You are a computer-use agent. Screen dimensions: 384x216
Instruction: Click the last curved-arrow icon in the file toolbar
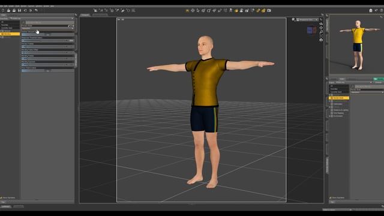coord(36,11)
